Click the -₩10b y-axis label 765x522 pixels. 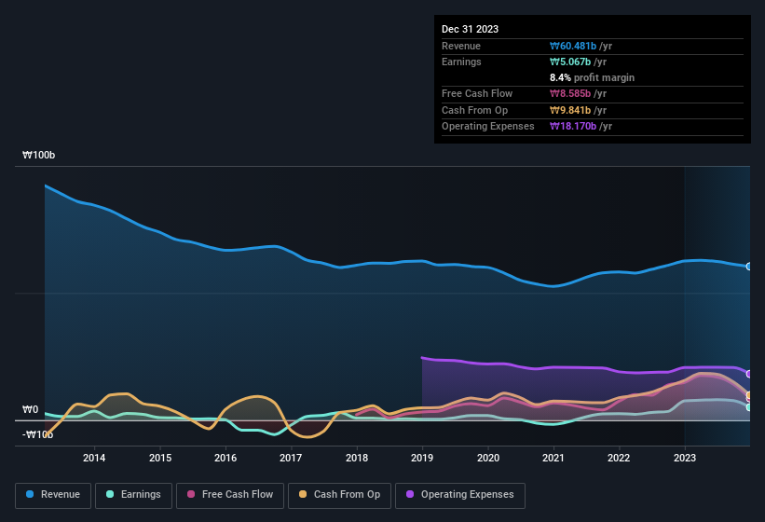click(39, 434)
